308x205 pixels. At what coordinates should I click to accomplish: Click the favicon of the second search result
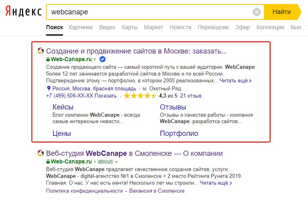point(40,153)
